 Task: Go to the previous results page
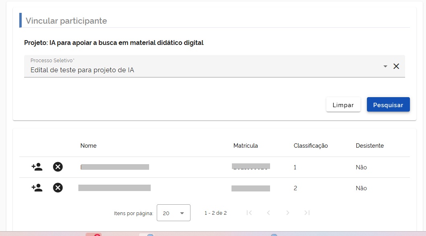268,213
